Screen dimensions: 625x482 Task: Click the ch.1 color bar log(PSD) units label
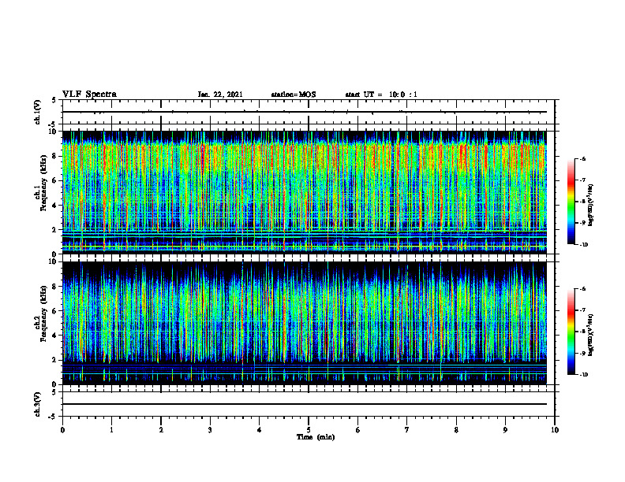(592, 206)
